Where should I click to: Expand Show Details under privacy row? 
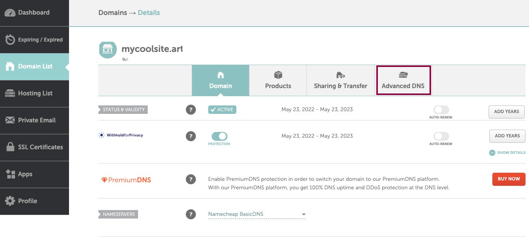[x=507, y=153]
